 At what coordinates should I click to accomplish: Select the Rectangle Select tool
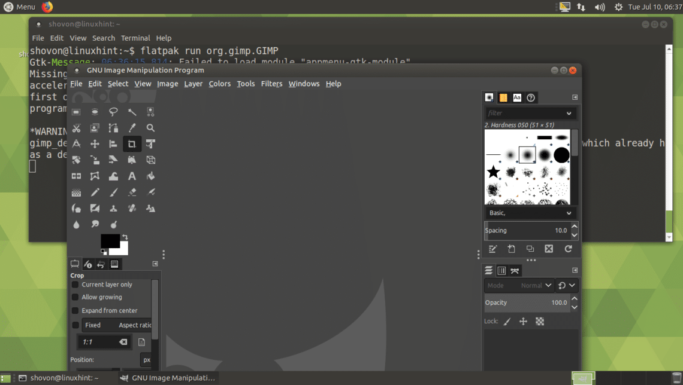click(76, 112)
